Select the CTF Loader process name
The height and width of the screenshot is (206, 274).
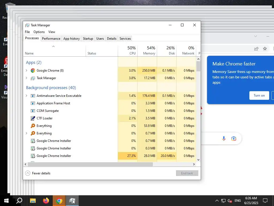coord(45,118)
